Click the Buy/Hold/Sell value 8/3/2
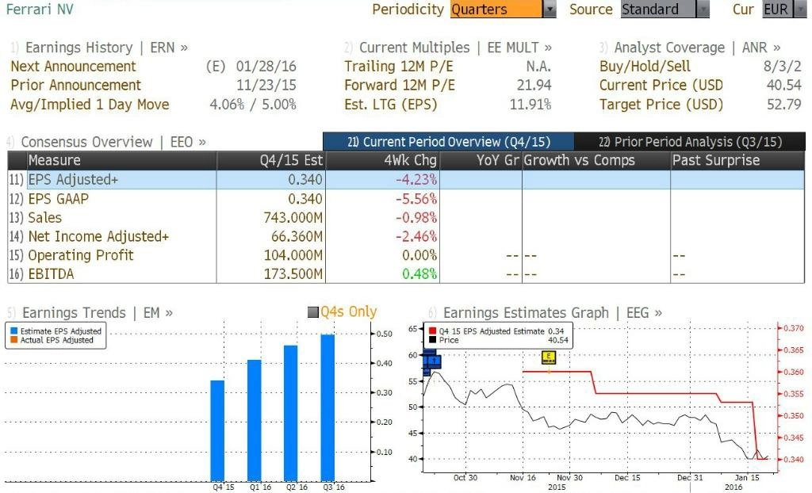This screenshot has width=812, height=493. pos(783,67)
